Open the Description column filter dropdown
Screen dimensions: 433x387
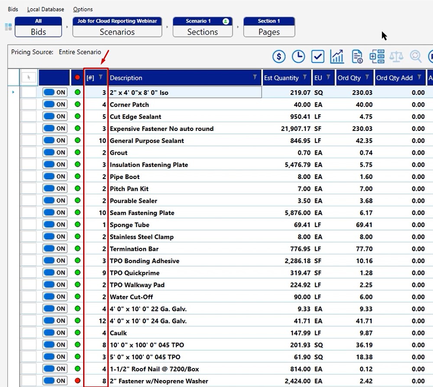255,78
